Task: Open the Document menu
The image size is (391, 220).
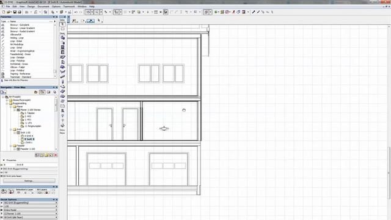Action: click(43, 7)
